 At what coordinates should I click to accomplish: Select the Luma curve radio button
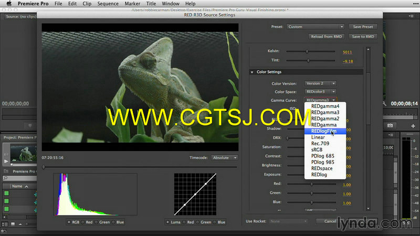pyautogui.click(x=168, y=222)
